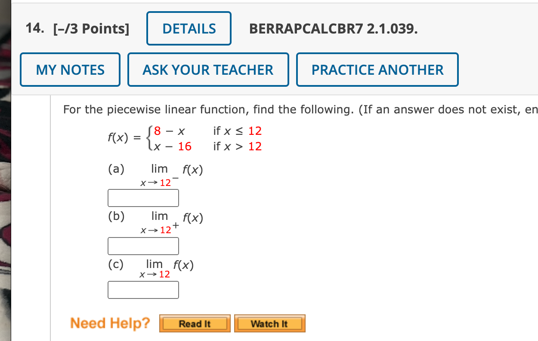Click ASK YOUR TEACHER
This screenshot has height=341, width=538.
[208, 69]
